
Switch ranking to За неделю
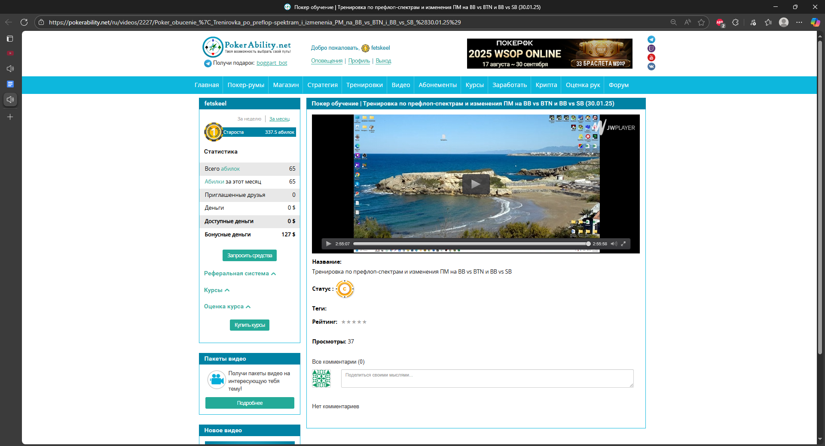click(249, 119)
